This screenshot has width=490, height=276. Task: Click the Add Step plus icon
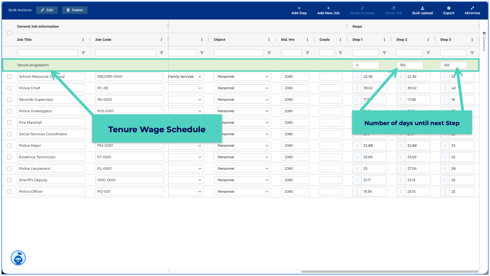tap(299, 8)
